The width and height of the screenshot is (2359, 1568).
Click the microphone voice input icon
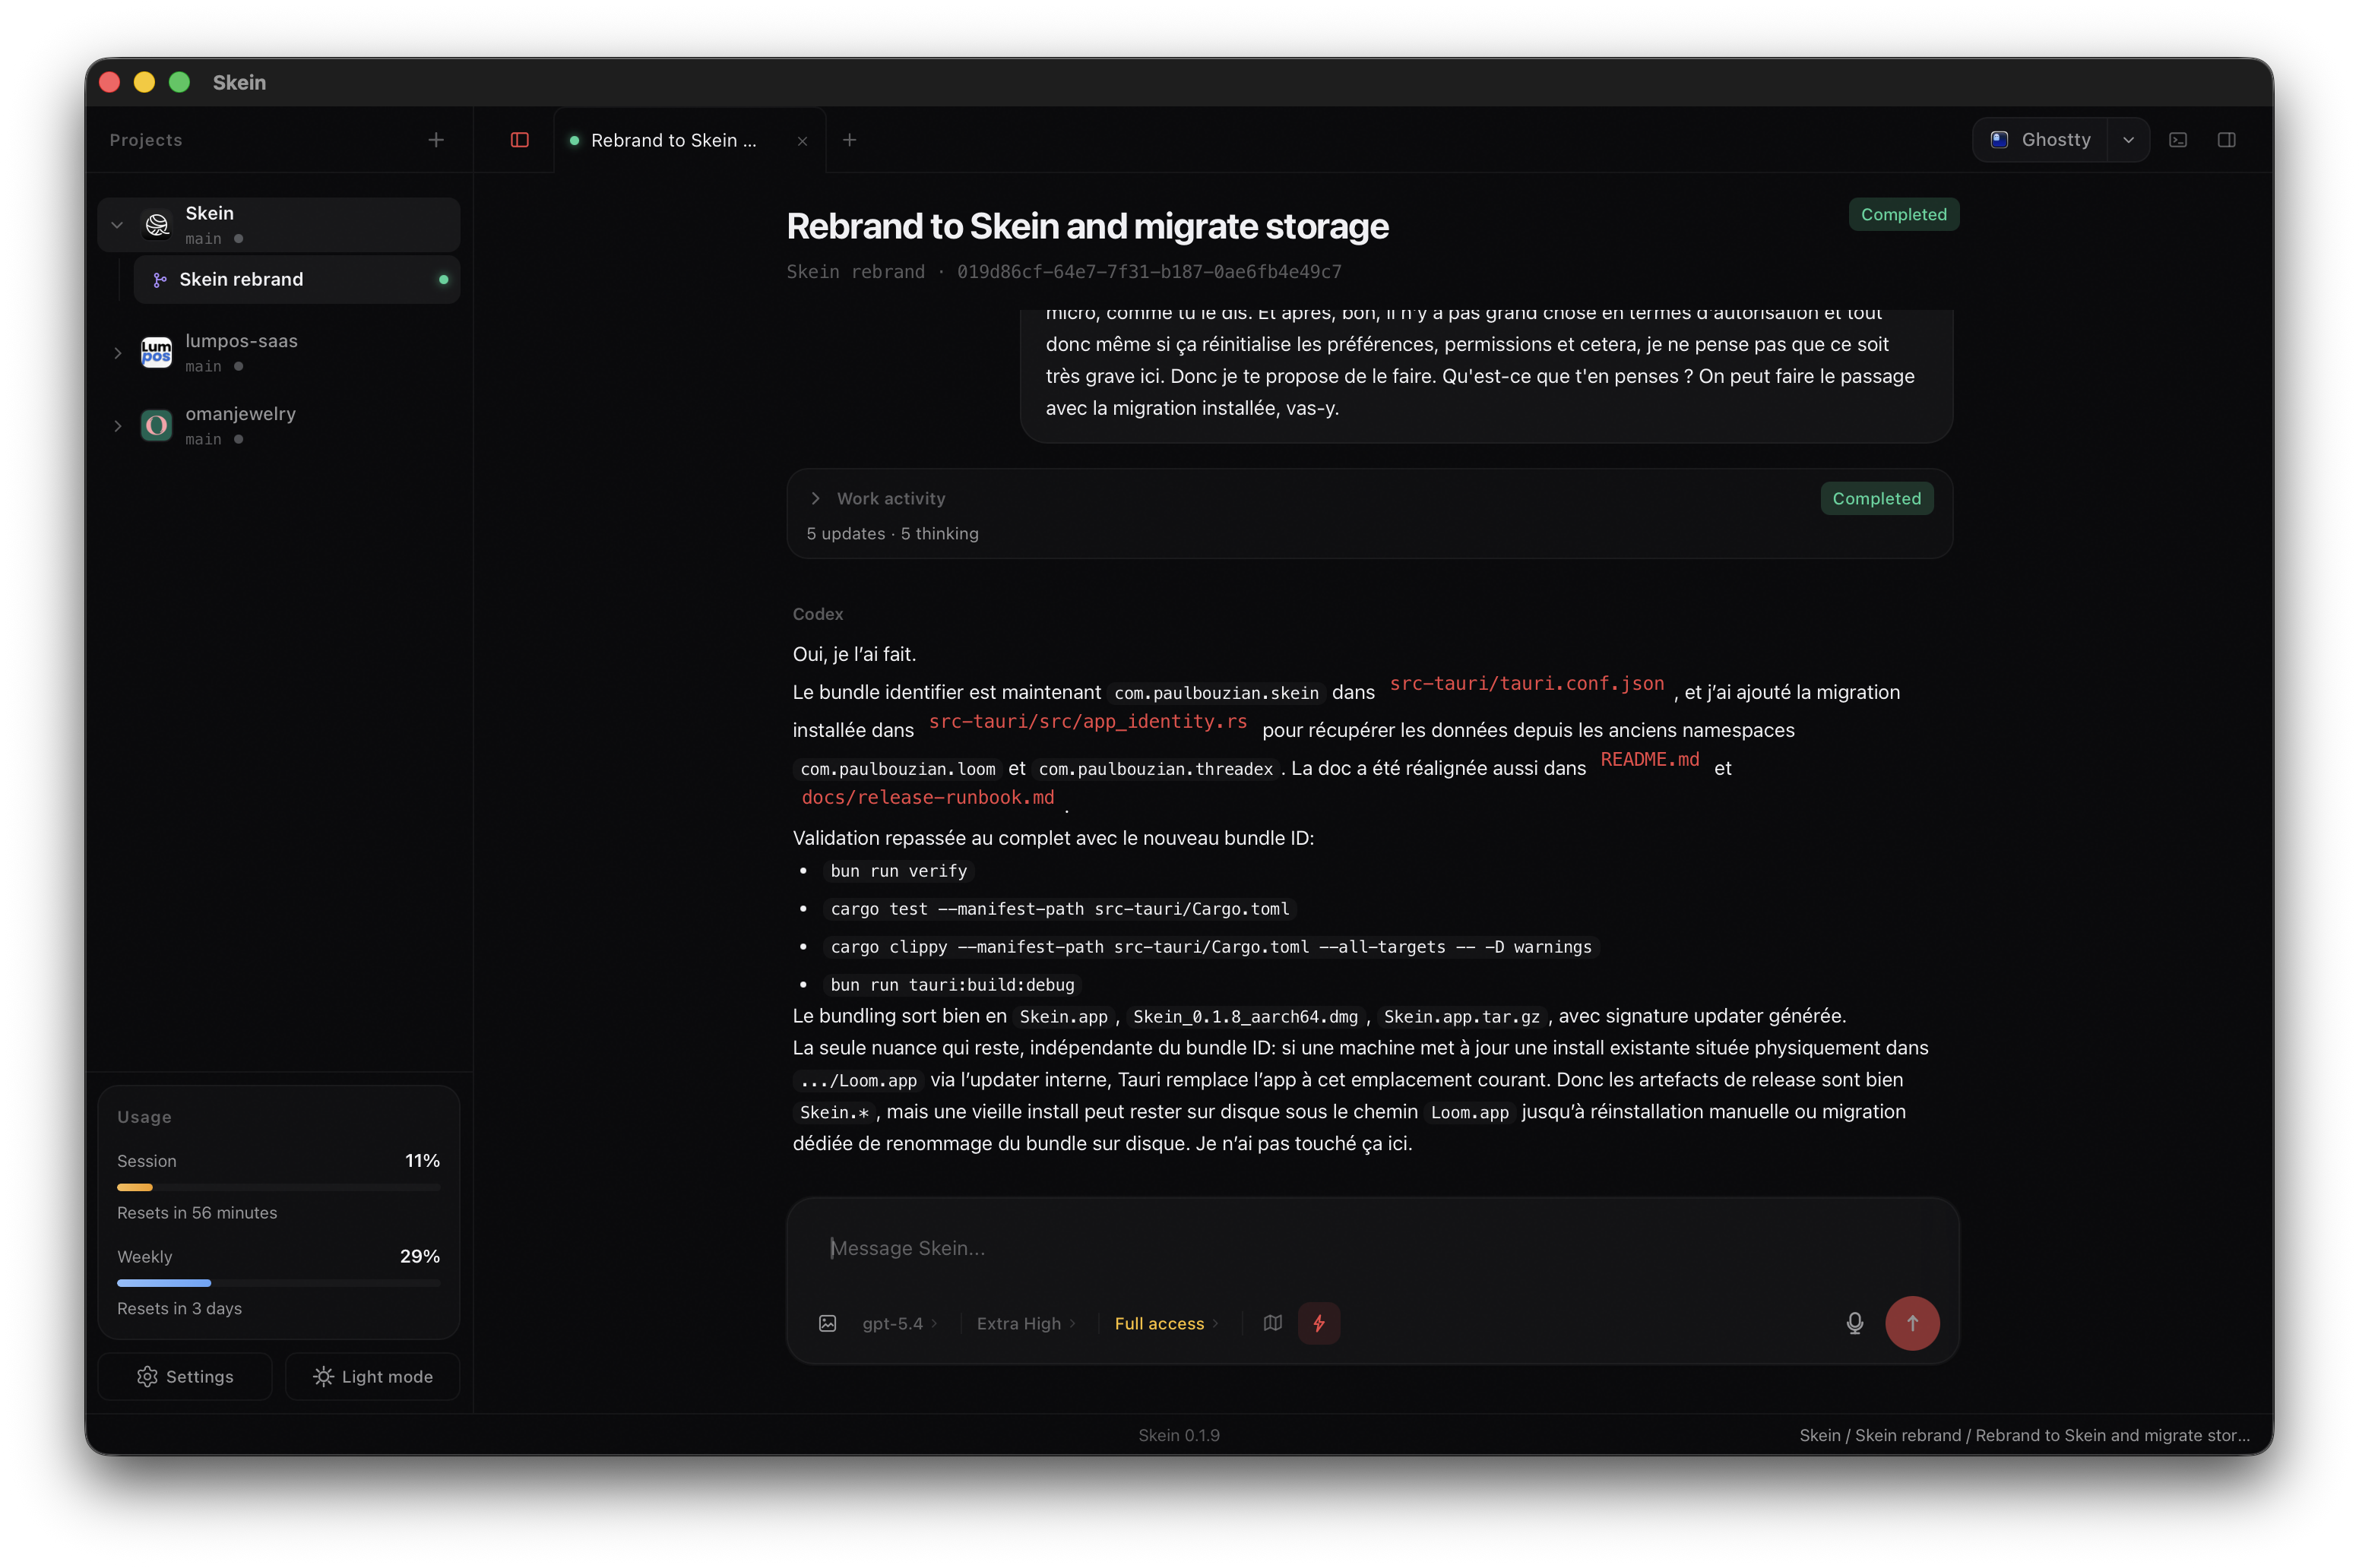point(1855,1323)
